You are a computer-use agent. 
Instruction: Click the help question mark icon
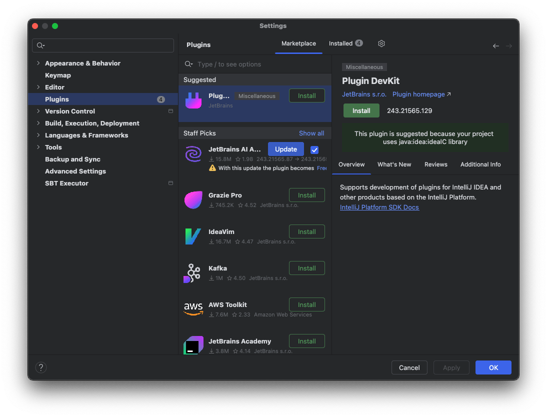(41, 367)
